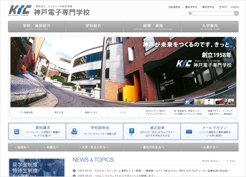Open the sound and voice talent department tab
This screenshot has height=177, width=246.
tap(188, 113)
